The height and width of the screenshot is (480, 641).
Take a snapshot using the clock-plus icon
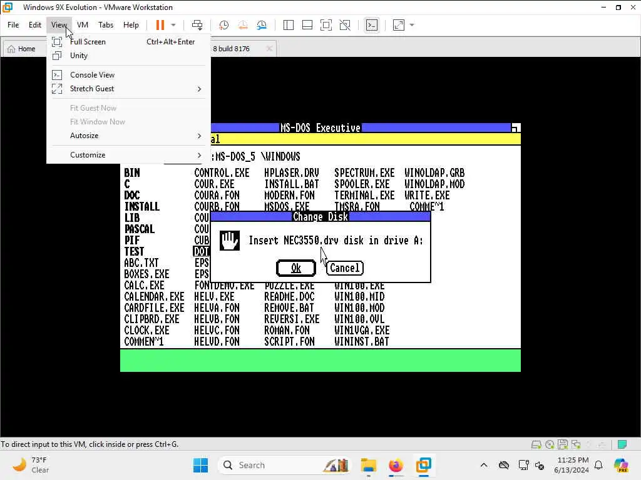pyautogui.click(x=223, y=25)
